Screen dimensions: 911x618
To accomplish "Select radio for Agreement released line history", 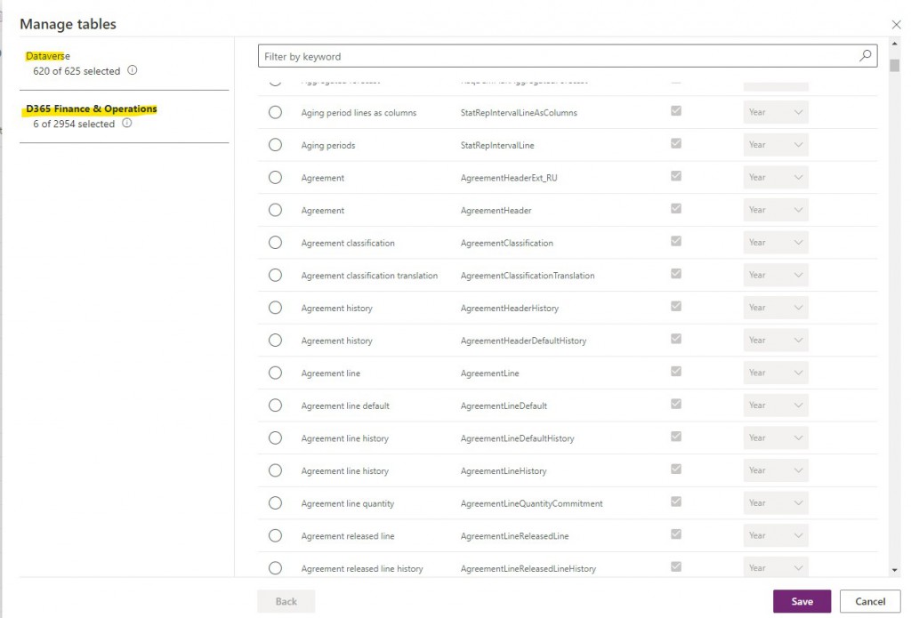I will click(x=276, y=567).
